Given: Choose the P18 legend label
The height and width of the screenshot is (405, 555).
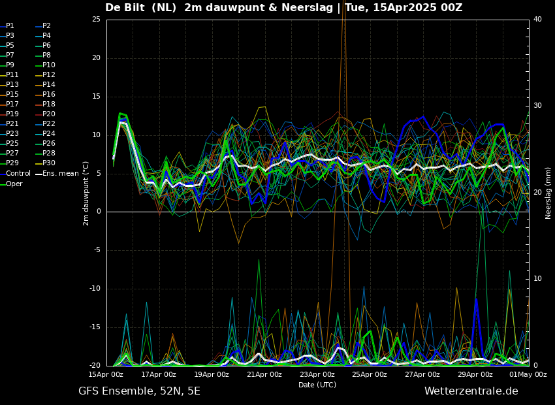Looking at the screenshot, I should 49,104.
